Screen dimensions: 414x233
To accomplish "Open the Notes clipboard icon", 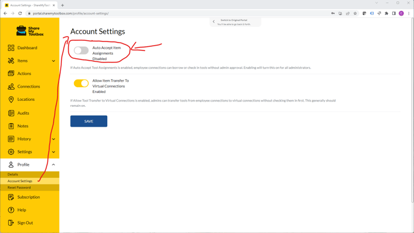I will coord(11,126).
